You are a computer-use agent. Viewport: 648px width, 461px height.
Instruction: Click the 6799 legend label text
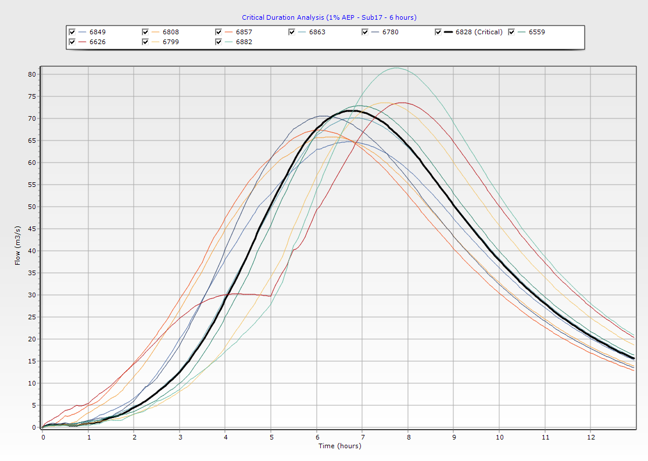(x=171, y=42)
